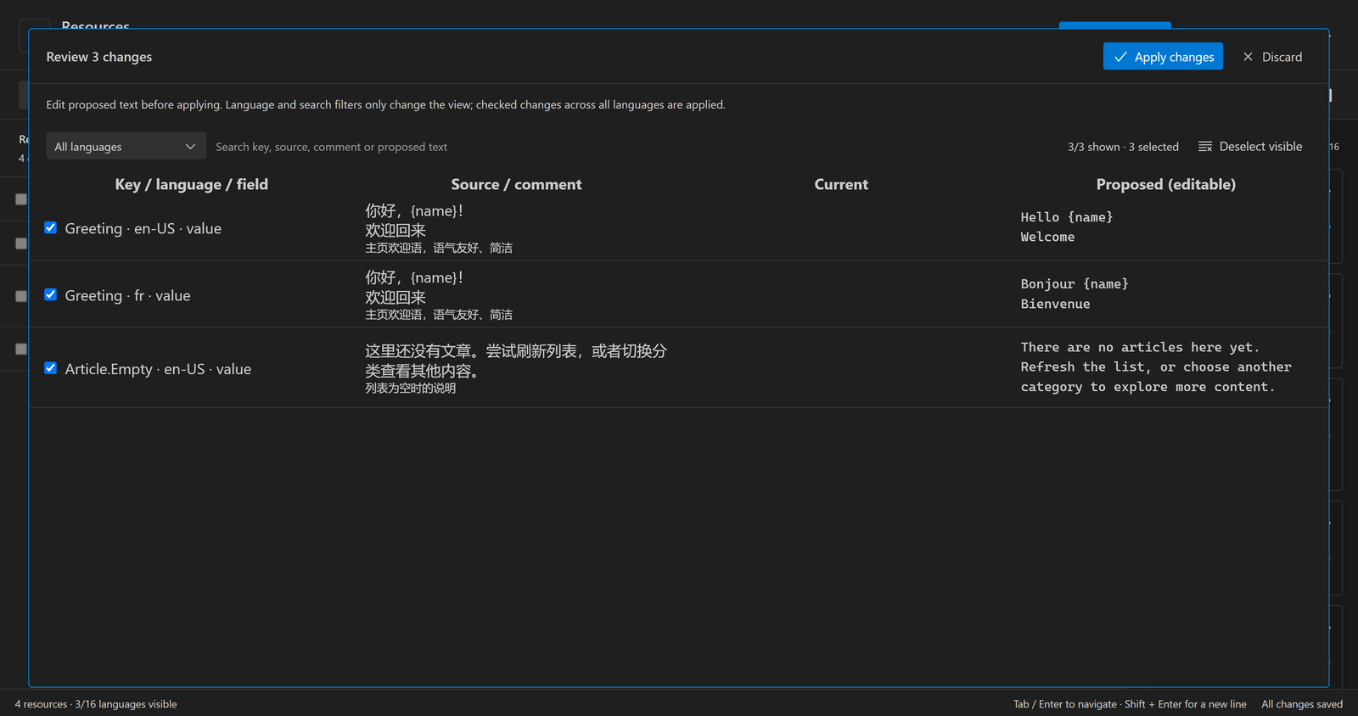Uncheck the Article.Empty en-US value change
Image resolution: width=1358 pixels, height=716 pixels.
[x=51, y=368]
